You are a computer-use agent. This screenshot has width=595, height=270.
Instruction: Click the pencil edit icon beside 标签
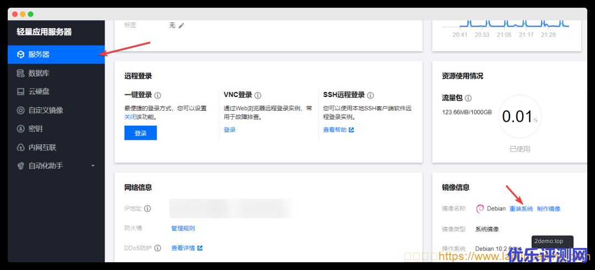point(181,25)
